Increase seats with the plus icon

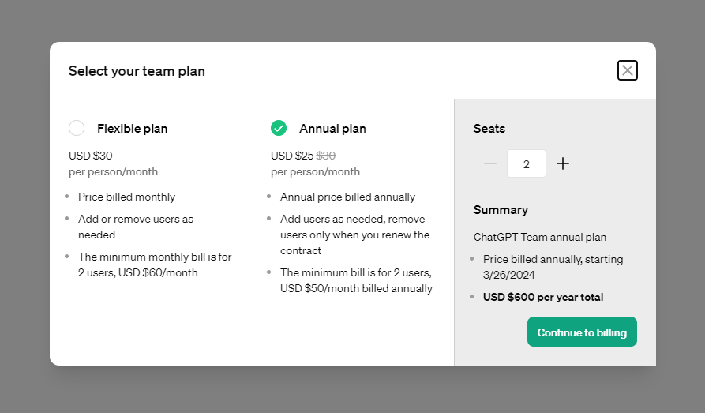[563, 163]
